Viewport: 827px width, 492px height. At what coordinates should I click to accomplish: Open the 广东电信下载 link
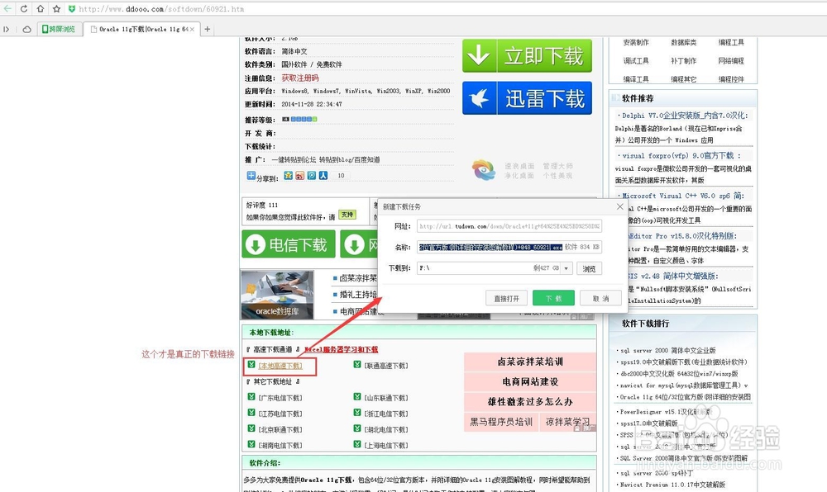tap(280, 399)
